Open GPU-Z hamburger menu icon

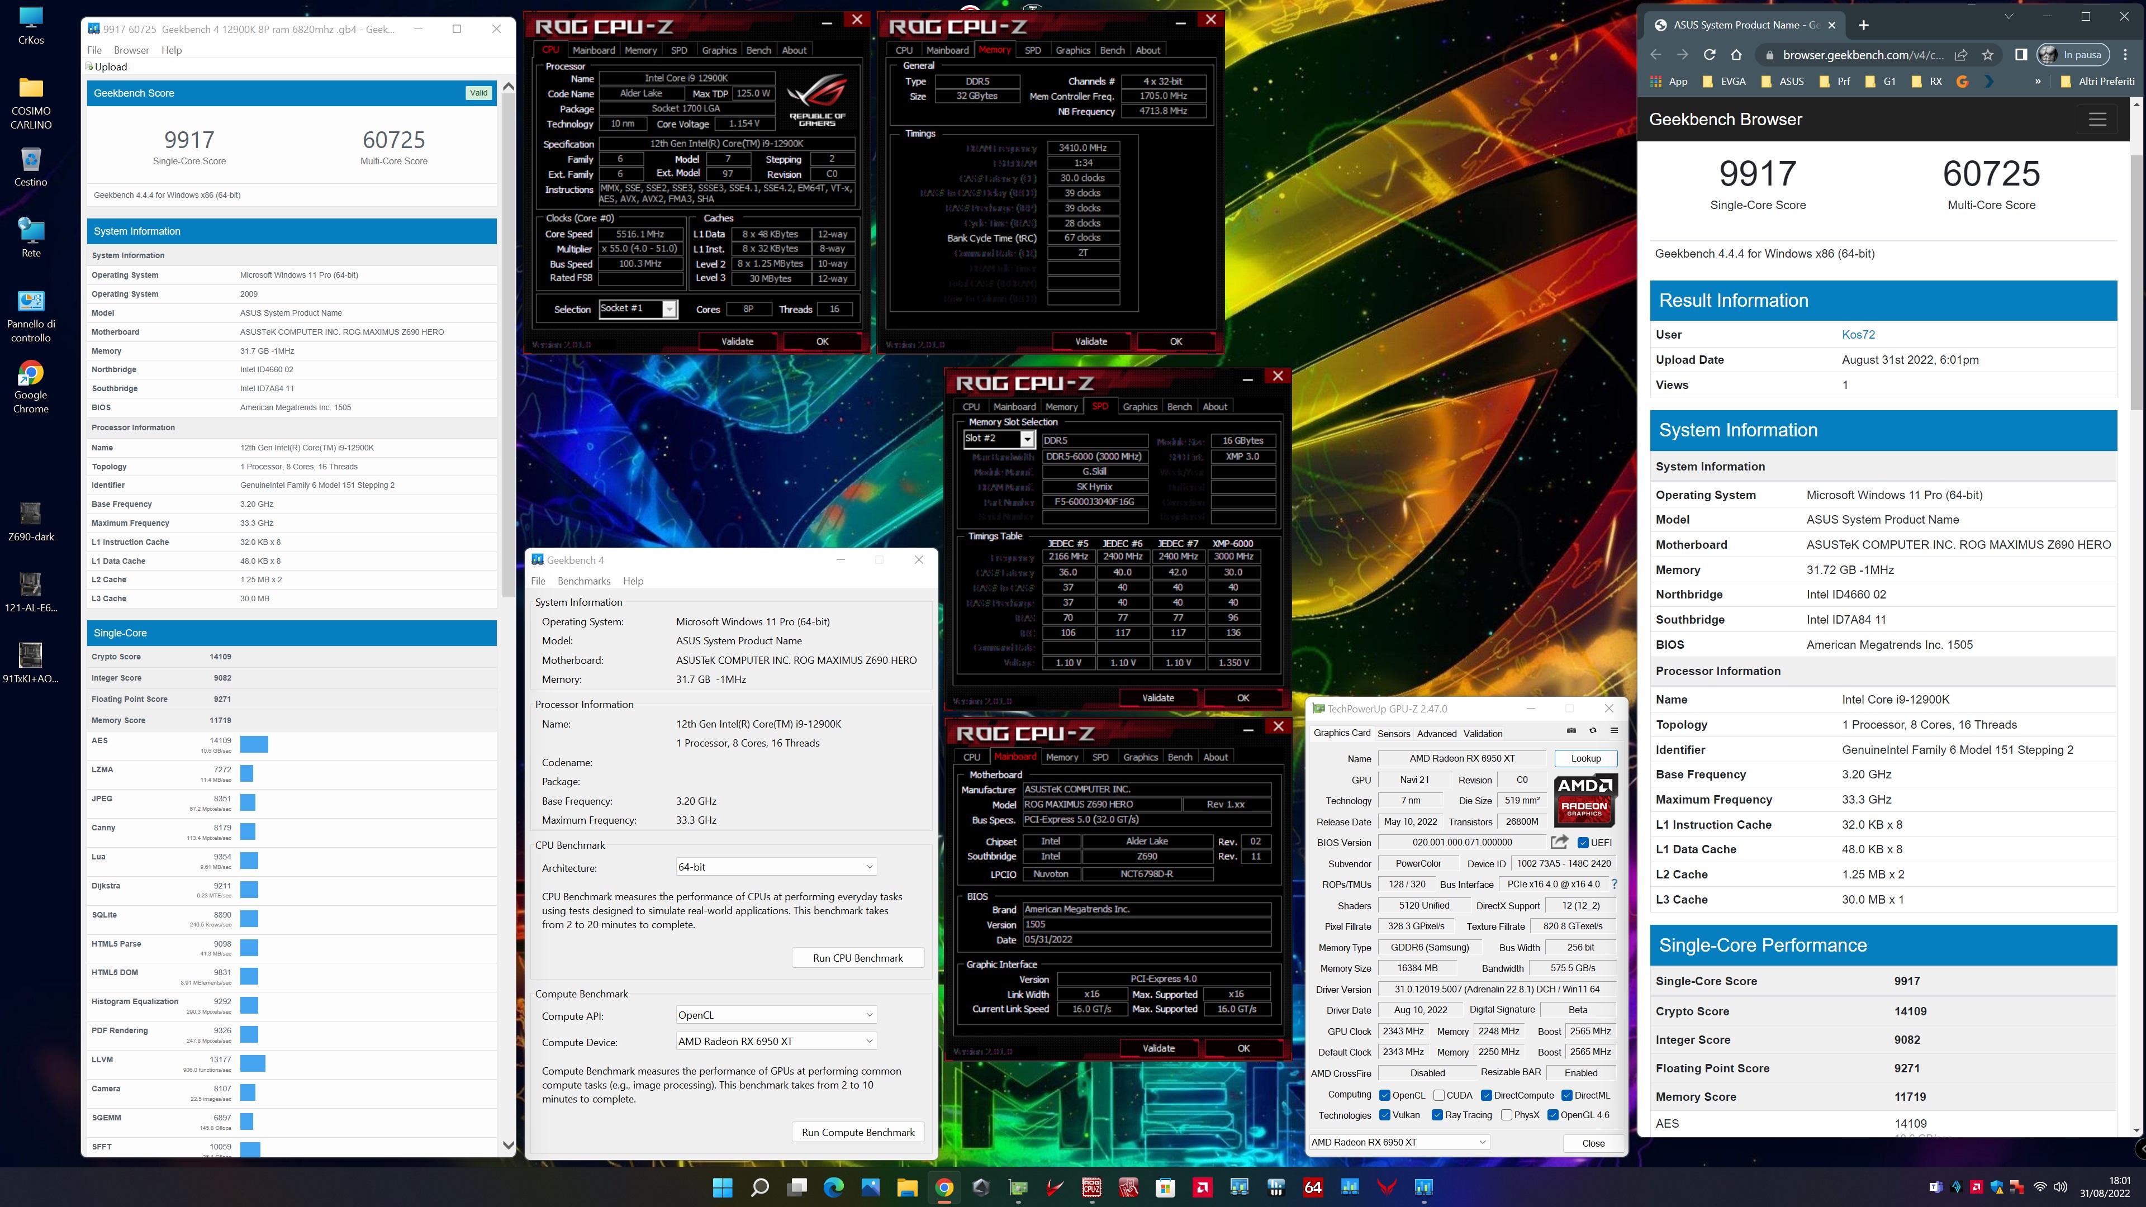click(x=1613, y=730)
